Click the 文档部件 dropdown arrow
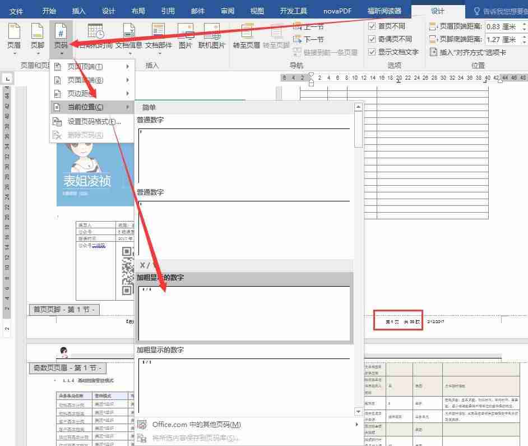The height and width of the screenshot is (446, 528). [x=160, y=53]
